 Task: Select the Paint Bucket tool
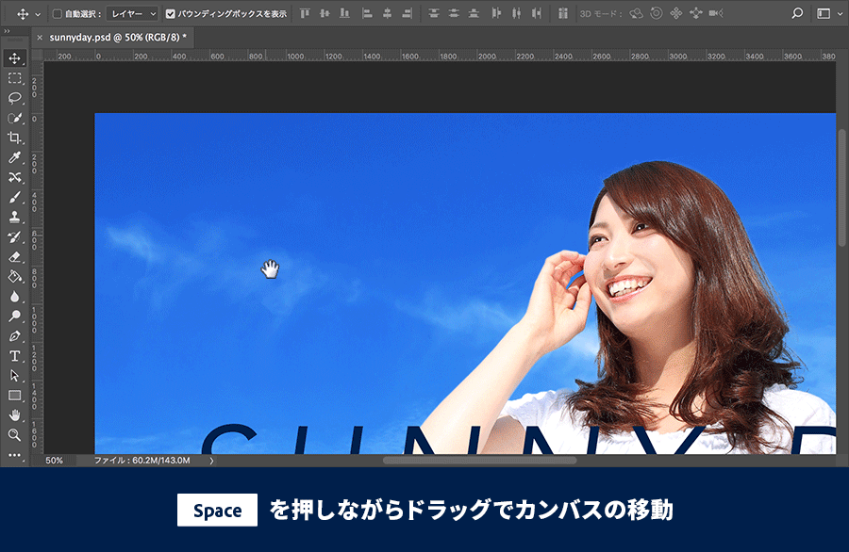(x=14, y=276)
